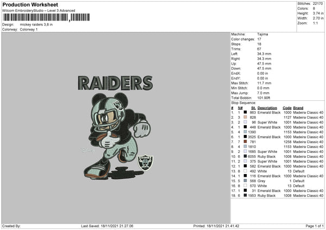Click the 'Description' column header
Screen dimensions: 326x230
pos(267,108)
